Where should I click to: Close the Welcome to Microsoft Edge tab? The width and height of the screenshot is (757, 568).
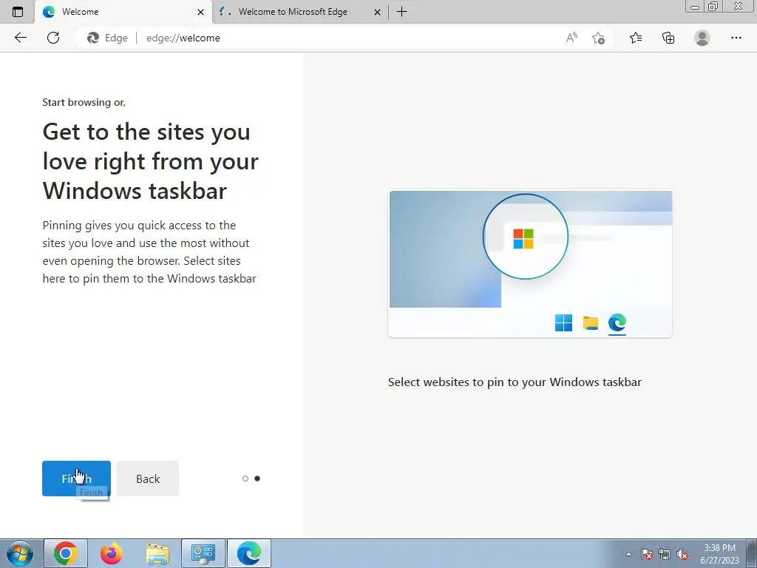pyautogui.click(x=378, y=12)
